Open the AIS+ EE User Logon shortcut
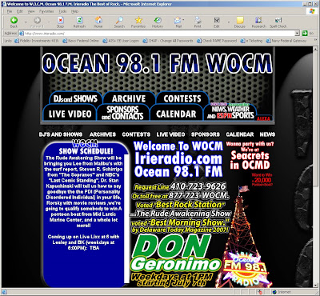 tap(122, 41)
